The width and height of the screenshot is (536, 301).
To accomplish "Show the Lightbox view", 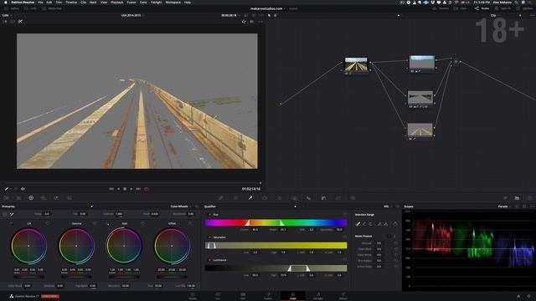I will (525, 8).
